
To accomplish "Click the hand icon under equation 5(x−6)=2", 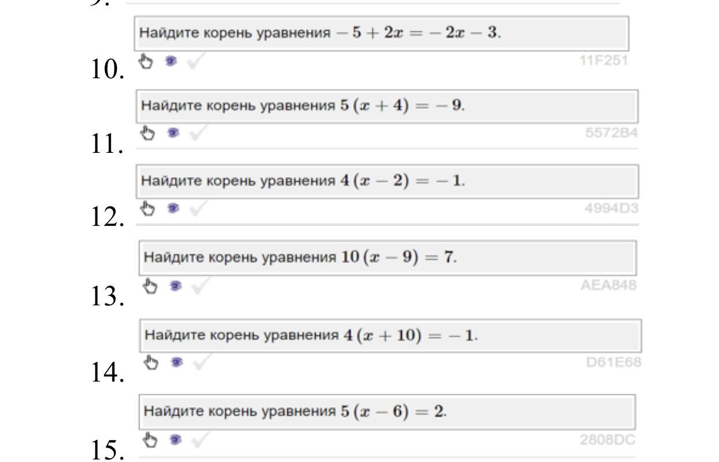I will pos(151,440).
